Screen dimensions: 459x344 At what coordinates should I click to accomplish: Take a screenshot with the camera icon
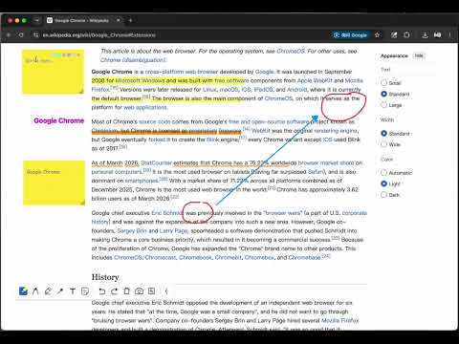pos(139,291)
